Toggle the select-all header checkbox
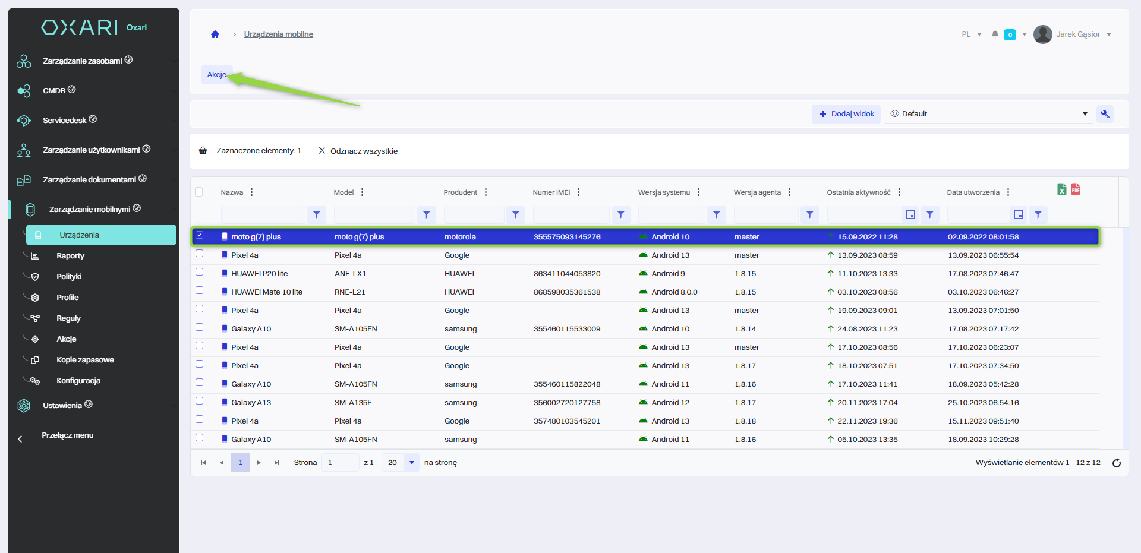Screen dimensions: 1141x553 tap(199, 192)
